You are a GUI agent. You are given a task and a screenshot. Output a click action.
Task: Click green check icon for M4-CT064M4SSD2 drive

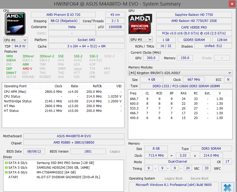point(6,172)
